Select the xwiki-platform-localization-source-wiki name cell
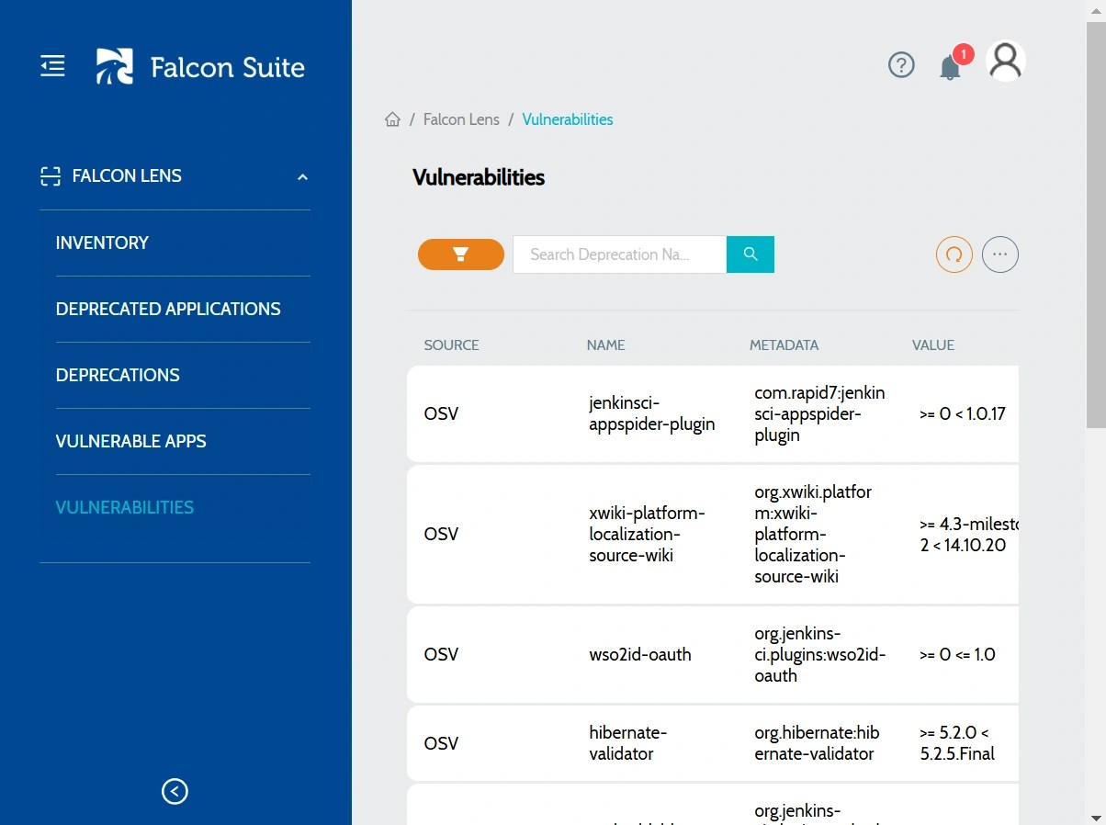 (x=647, y=534)
